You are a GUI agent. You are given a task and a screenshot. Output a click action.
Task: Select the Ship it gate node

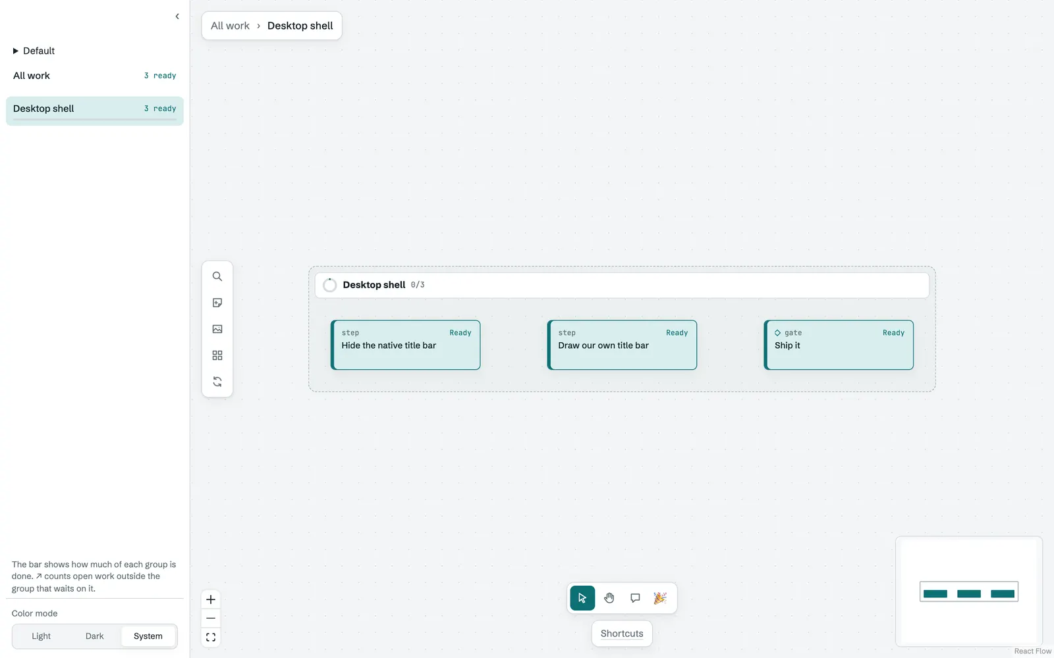(839, 345)
